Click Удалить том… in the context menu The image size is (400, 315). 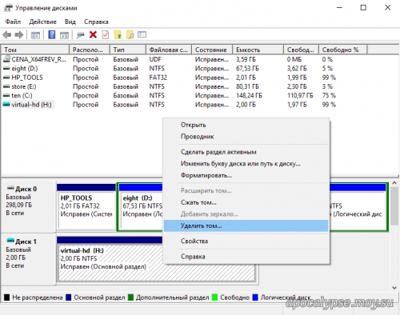[x=246, y=225]
